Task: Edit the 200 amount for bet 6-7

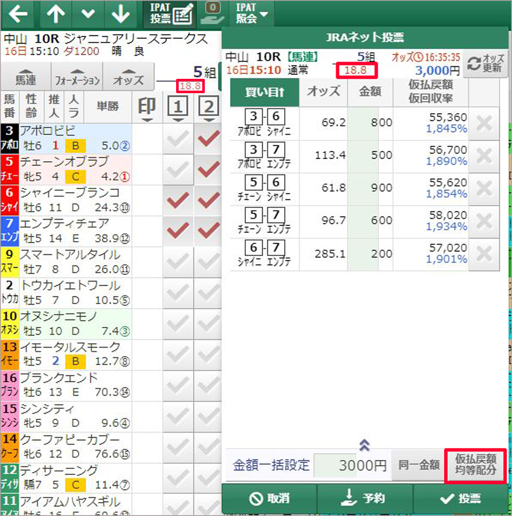Action: coord(370,254)
